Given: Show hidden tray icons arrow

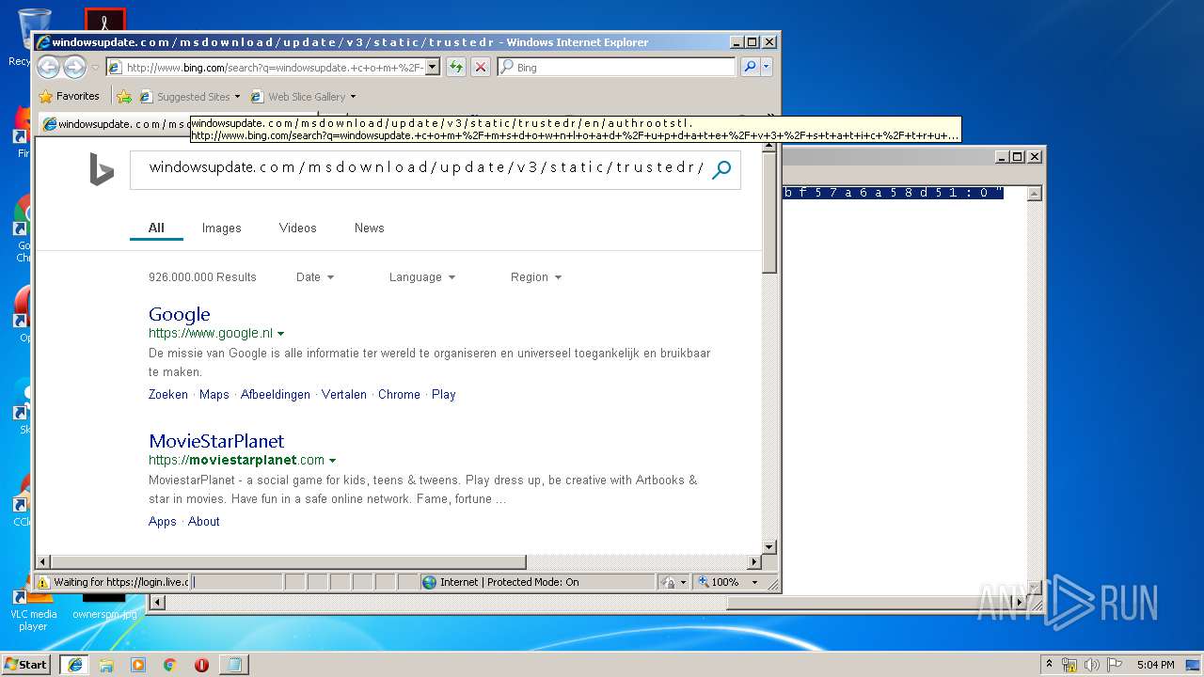Looking at the screenshot, I should (1050, 665).
